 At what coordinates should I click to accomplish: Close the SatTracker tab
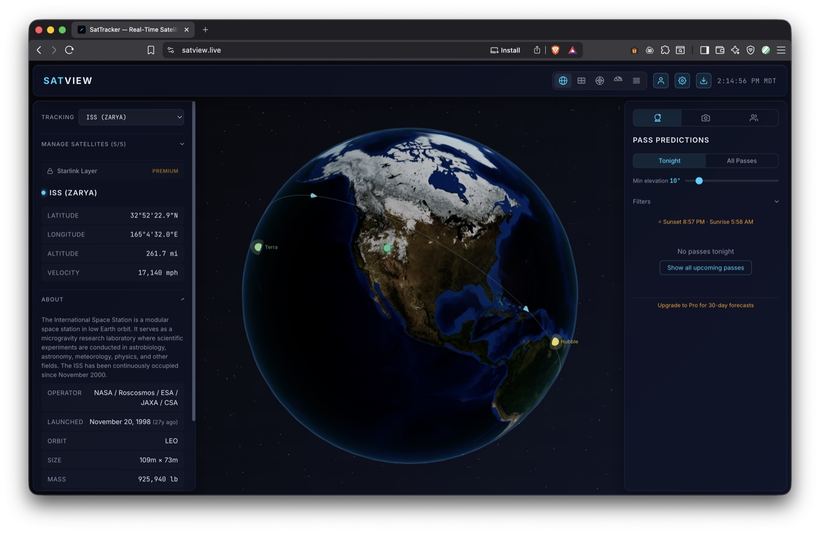(x=187, y=30)
